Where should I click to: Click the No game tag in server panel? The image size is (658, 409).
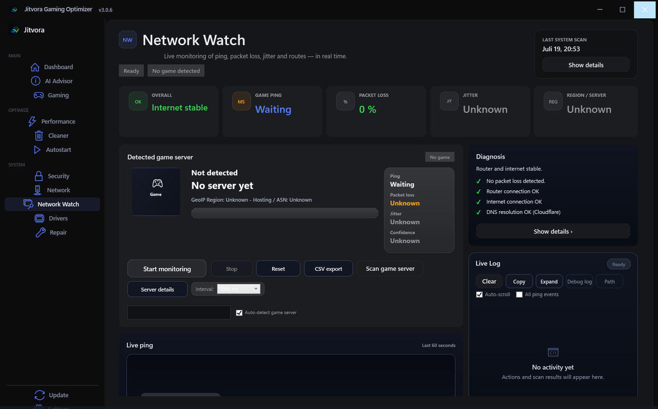(440, 157)
